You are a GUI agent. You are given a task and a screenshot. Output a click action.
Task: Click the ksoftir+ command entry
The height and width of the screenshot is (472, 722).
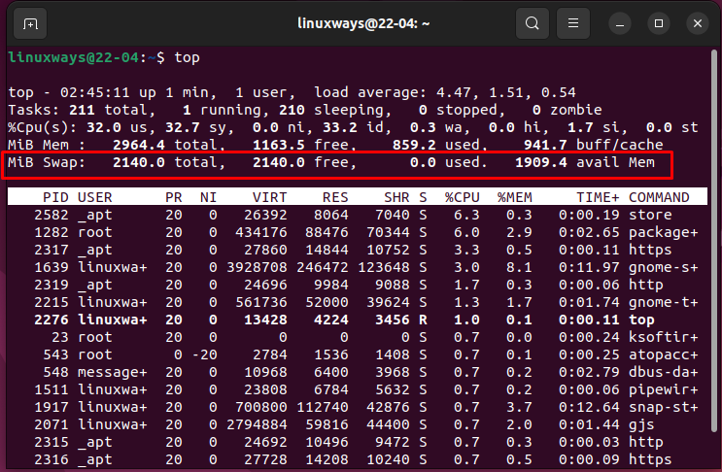point(664,337)
